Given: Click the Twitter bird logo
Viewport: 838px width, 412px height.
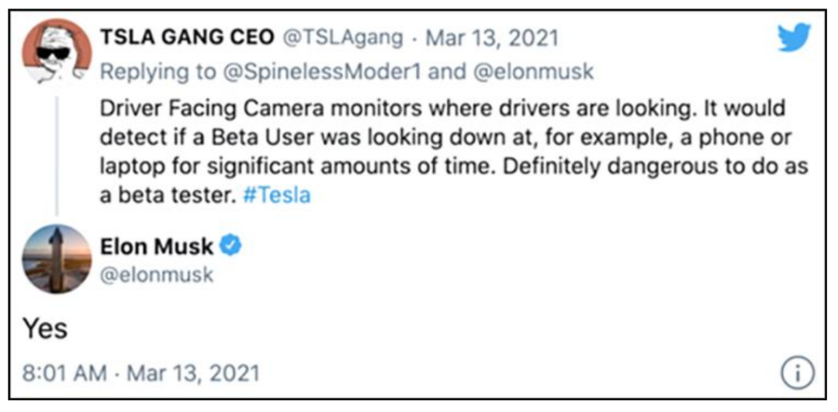Looking at the screenshot, I should [793, 38].
